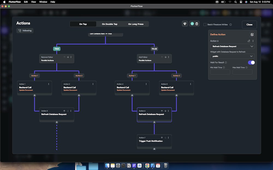Open the Window menu
This screenshot has height=170, width=273.
tap(43, 2)
